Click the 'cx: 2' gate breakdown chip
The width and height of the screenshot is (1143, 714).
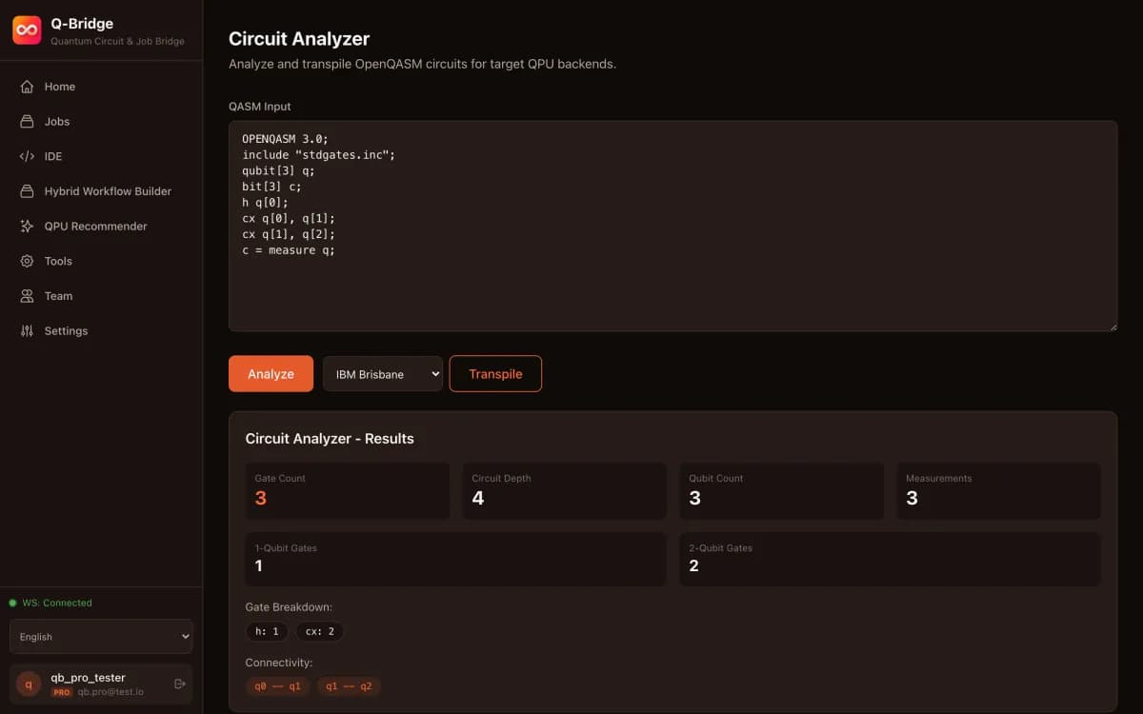[x=319, y=631]
